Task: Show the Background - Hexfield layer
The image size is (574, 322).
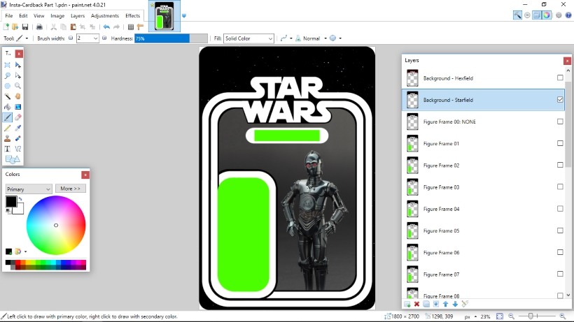Action: click(x=560, y=78)
